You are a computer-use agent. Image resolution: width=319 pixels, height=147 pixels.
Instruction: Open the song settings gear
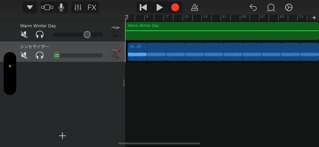[x=289, y=7]
